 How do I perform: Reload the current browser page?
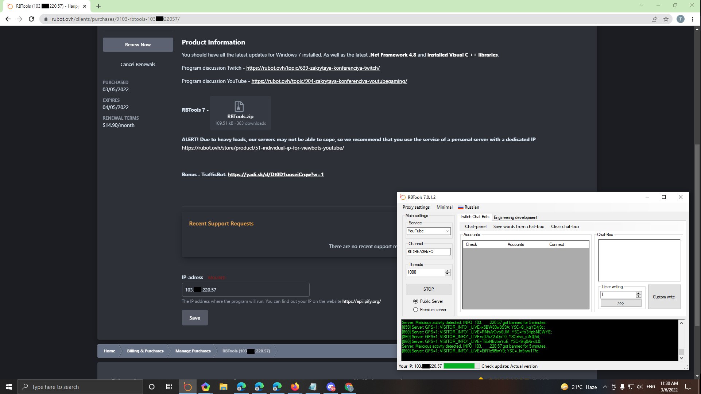[x=31, y=19]
